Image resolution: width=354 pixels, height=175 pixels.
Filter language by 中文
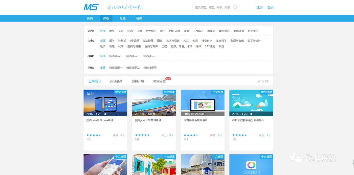112,31
